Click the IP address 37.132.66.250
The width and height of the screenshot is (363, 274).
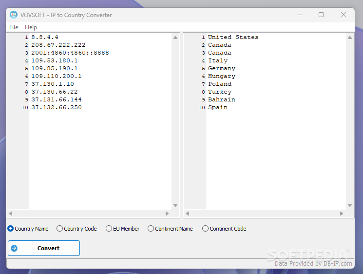(57, 107)
